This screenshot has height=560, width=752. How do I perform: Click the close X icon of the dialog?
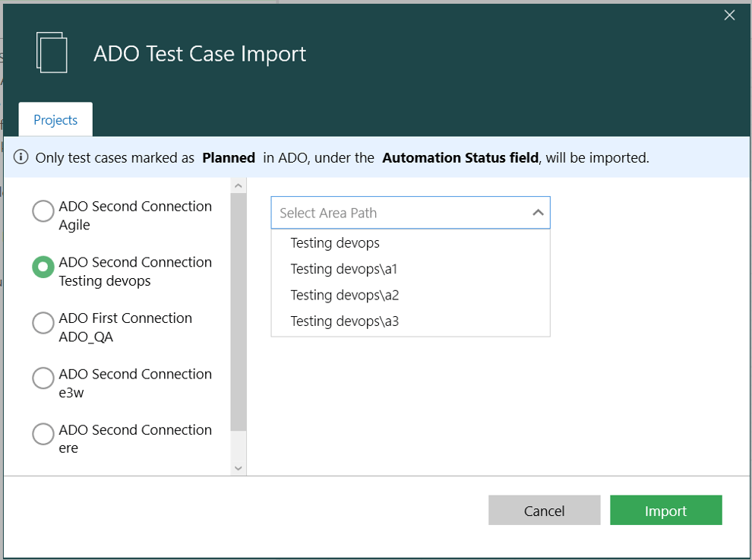729,14
